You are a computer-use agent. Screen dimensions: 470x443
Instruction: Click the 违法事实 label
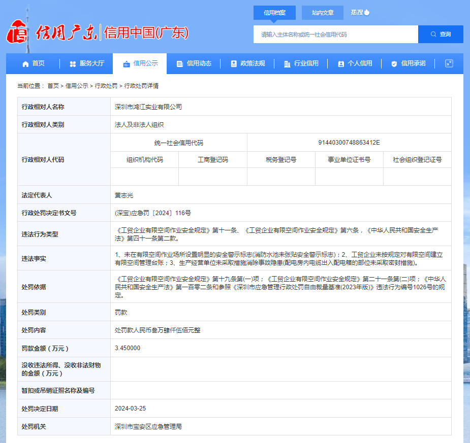[x=34, y=259]
